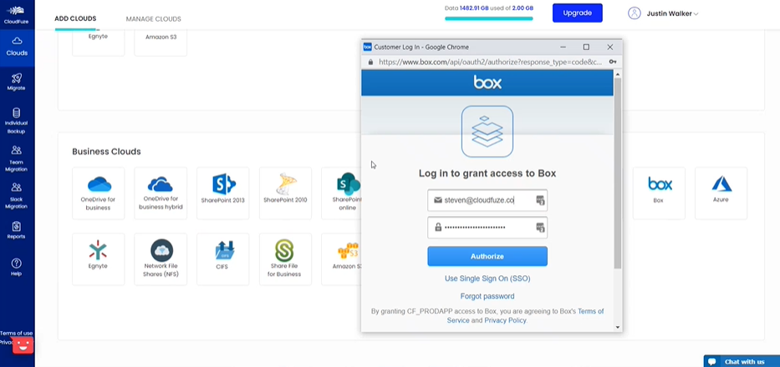Add CIFS cloud
Viewport: 780px width, 367px height.
(223, 259)
